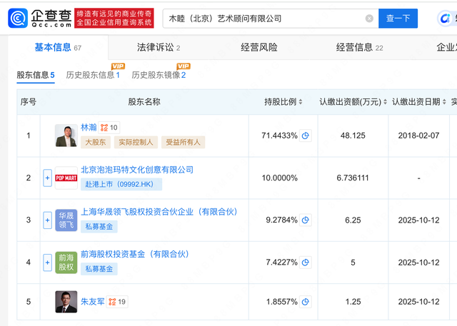Viewport: 457px width, 326px height.
Task: Click the POP MART company logo
Action: (66, 177)
